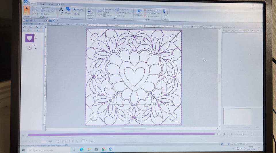This screenshot has width=276, height=153.
Task: Click Open folder icon in quick toolbar
Action: 27,21
